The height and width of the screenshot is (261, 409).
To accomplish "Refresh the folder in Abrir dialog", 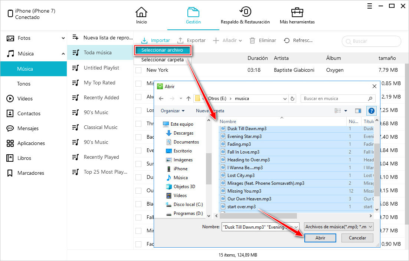I will pos(292,99).
